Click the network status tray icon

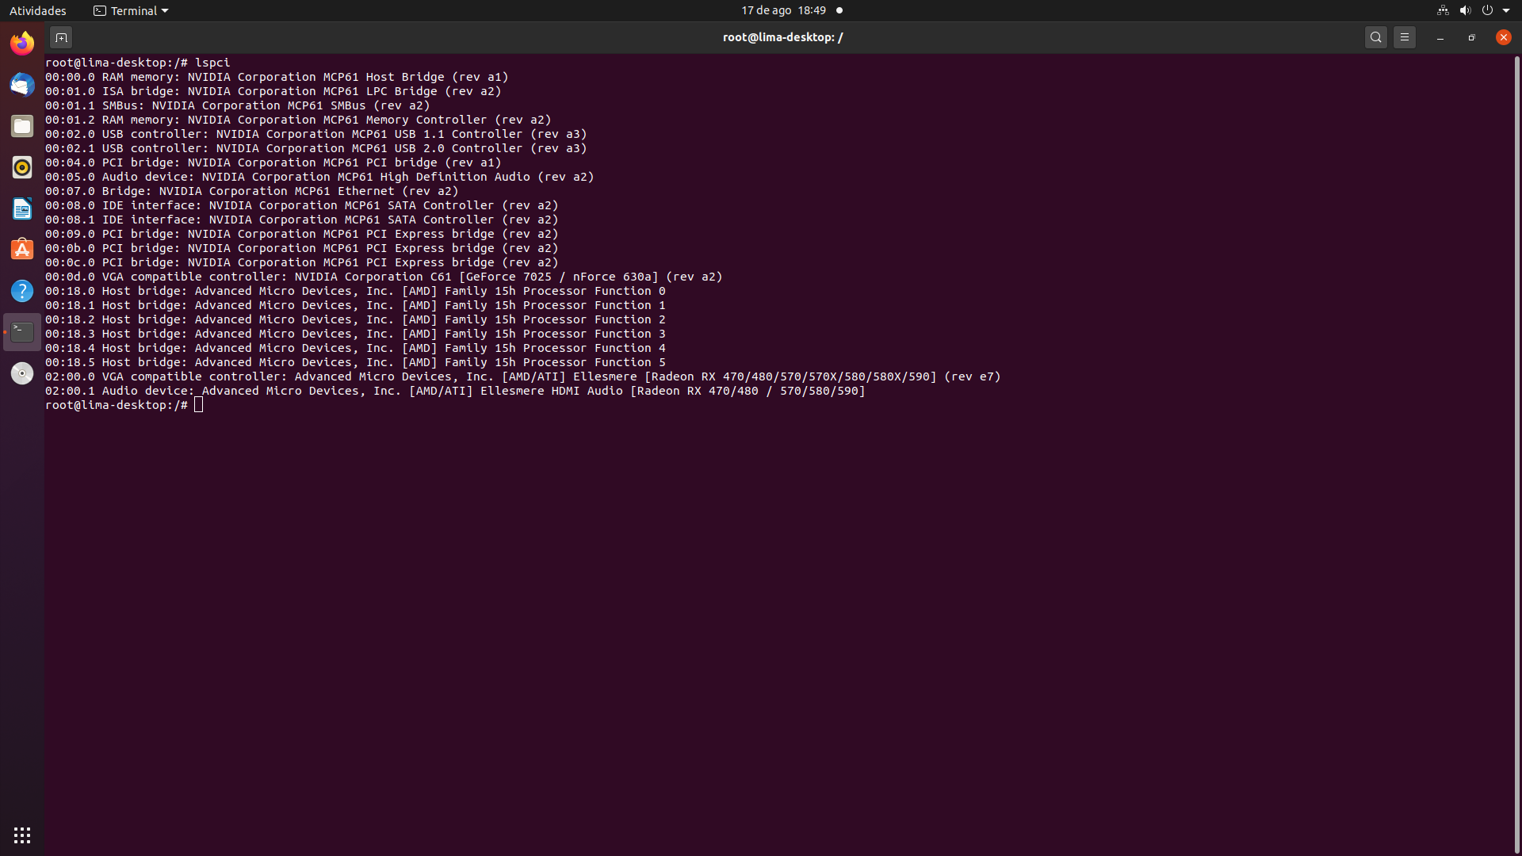(x=1443, y=10)
